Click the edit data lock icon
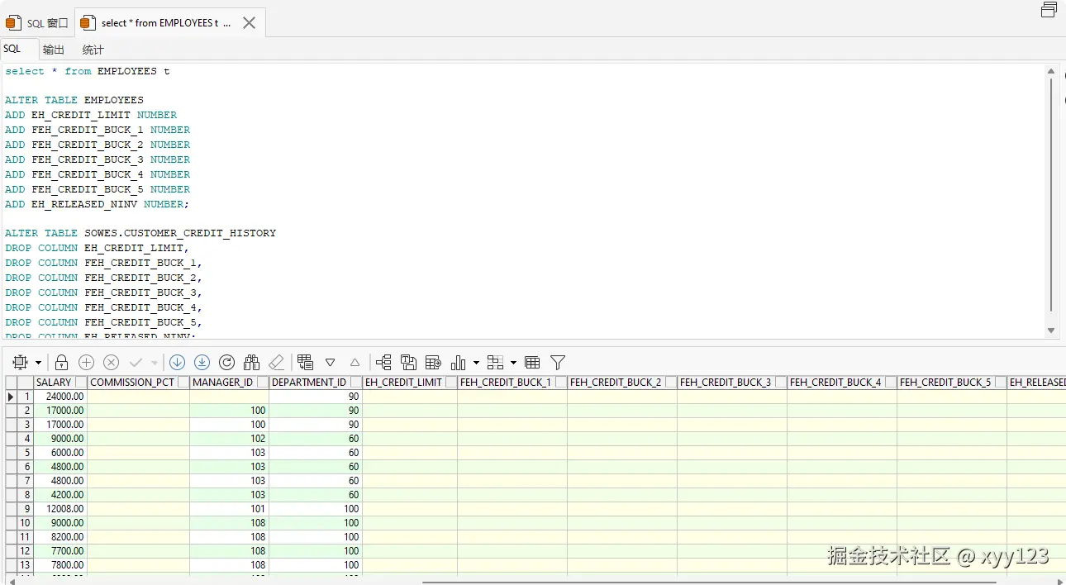The height and width of the screenshot is (585, 1066). pos(61,362)
